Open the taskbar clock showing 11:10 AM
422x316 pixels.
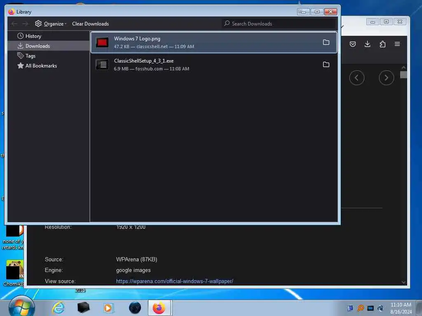pos(401,308)
